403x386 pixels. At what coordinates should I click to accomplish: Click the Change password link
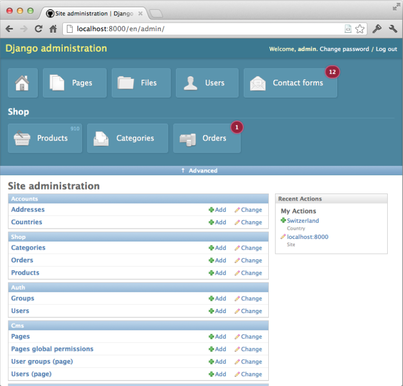coord(344,49)
